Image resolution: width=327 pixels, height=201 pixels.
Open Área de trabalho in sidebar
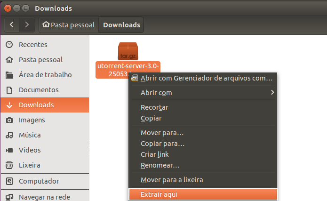(x=45, y=75)
